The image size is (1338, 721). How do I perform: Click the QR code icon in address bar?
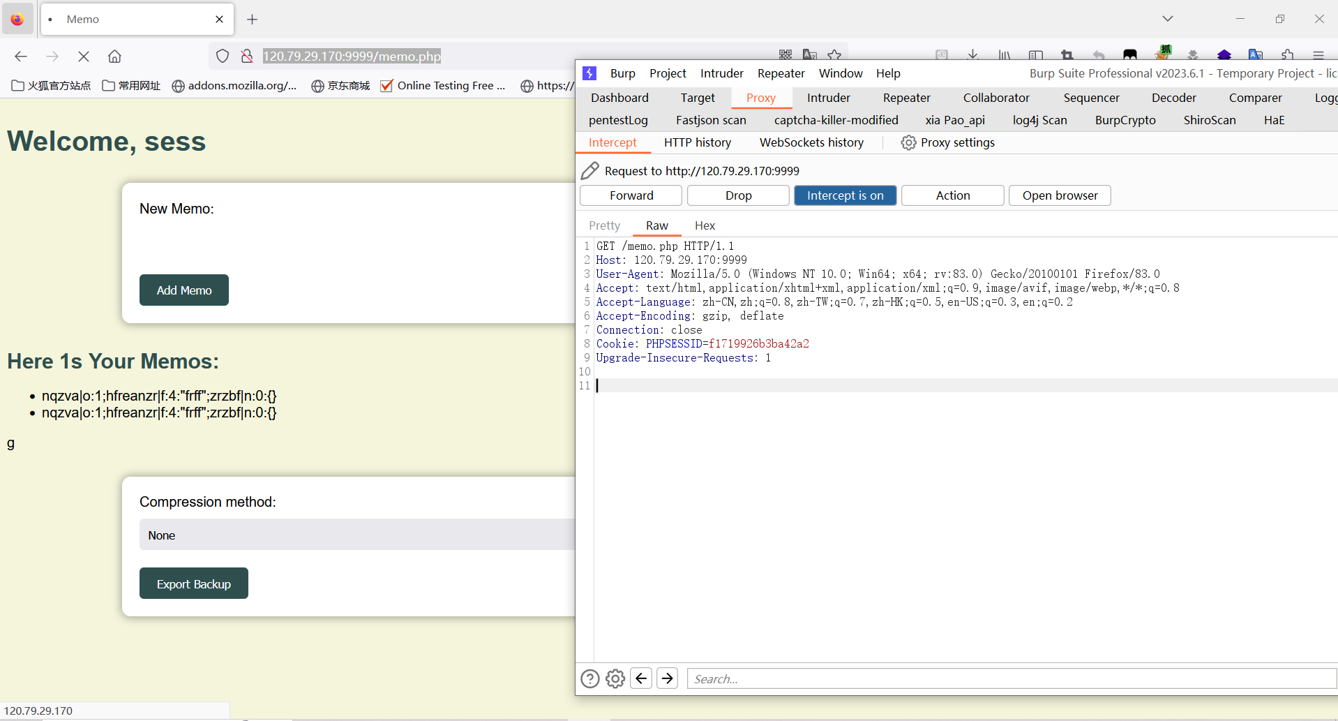[x=785, y=54]
